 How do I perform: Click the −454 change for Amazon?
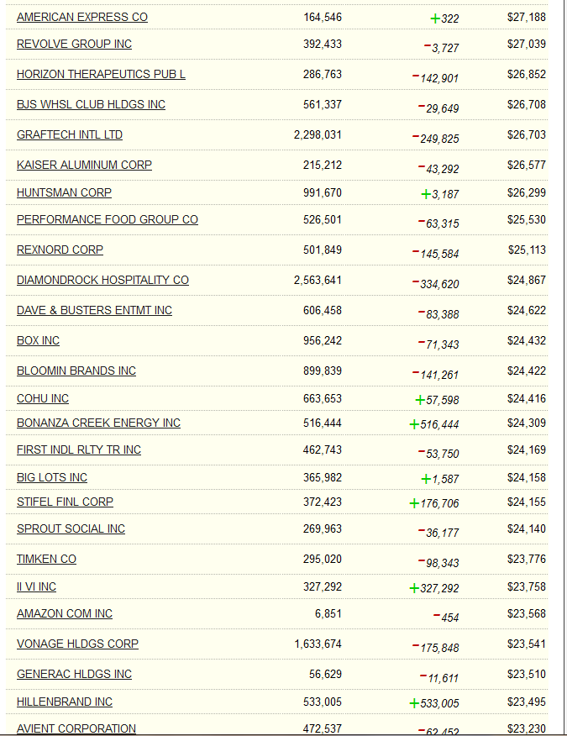click(446, 618)
